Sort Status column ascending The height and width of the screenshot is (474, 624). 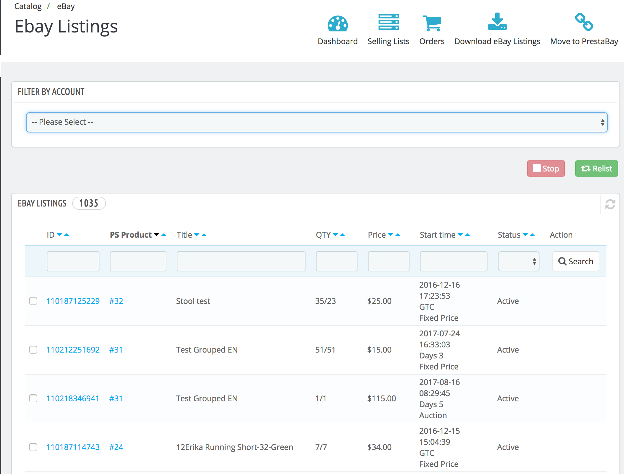click(x=532, y=235)
